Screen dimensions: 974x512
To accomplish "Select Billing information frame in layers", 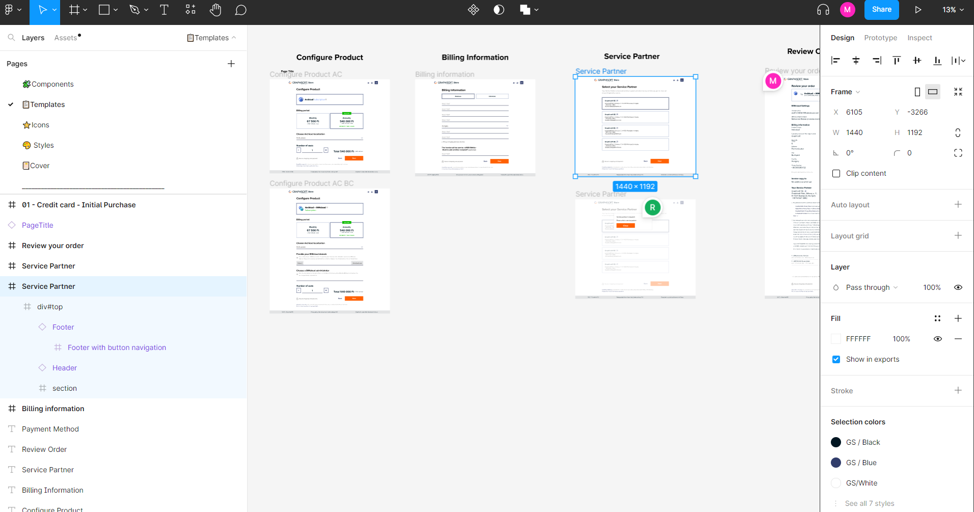I will (x=53, y=409).
